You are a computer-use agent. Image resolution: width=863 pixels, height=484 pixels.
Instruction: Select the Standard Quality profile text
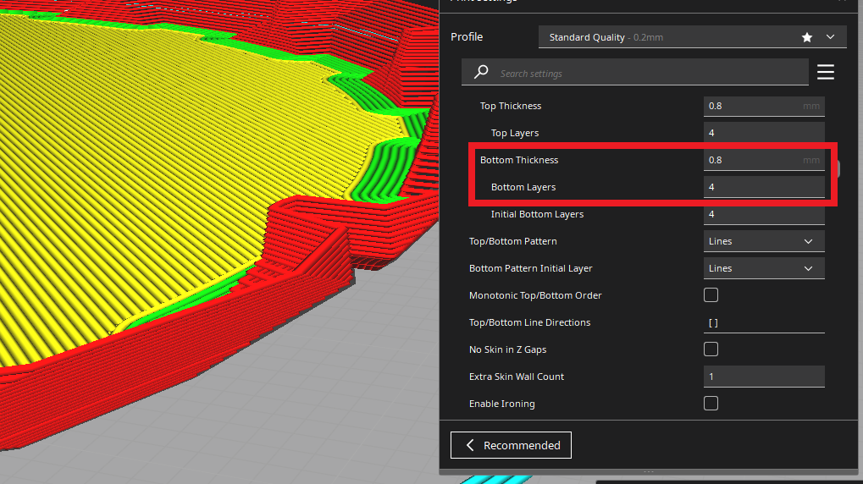point(587,37)
